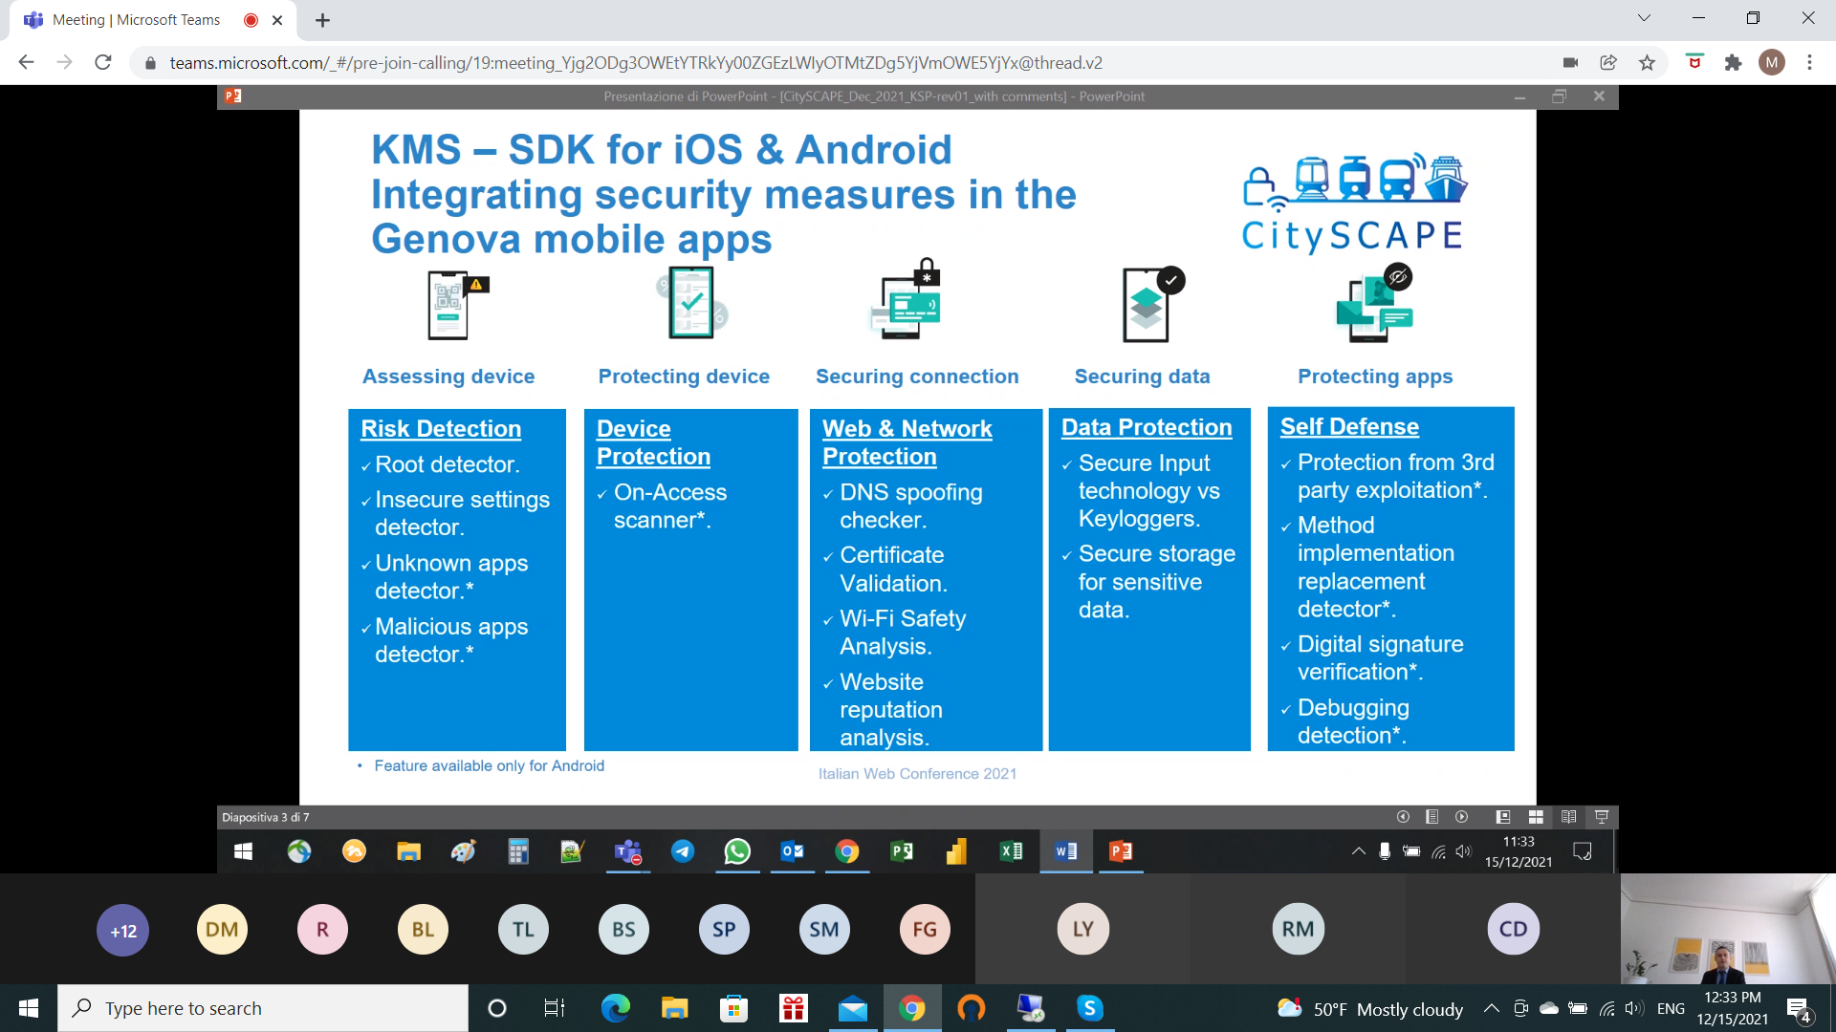Click the camera icon in address bar
The height and width of the screenshot is (1032, 1836).
pos(1570,63)
